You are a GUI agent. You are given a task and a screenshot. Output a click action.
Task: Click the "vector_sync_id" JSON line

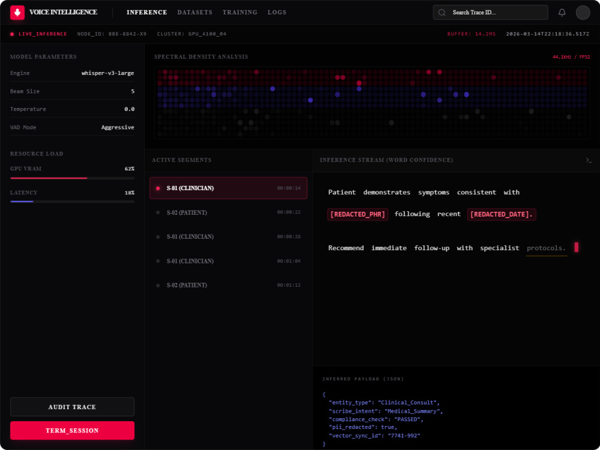[374, 436]
